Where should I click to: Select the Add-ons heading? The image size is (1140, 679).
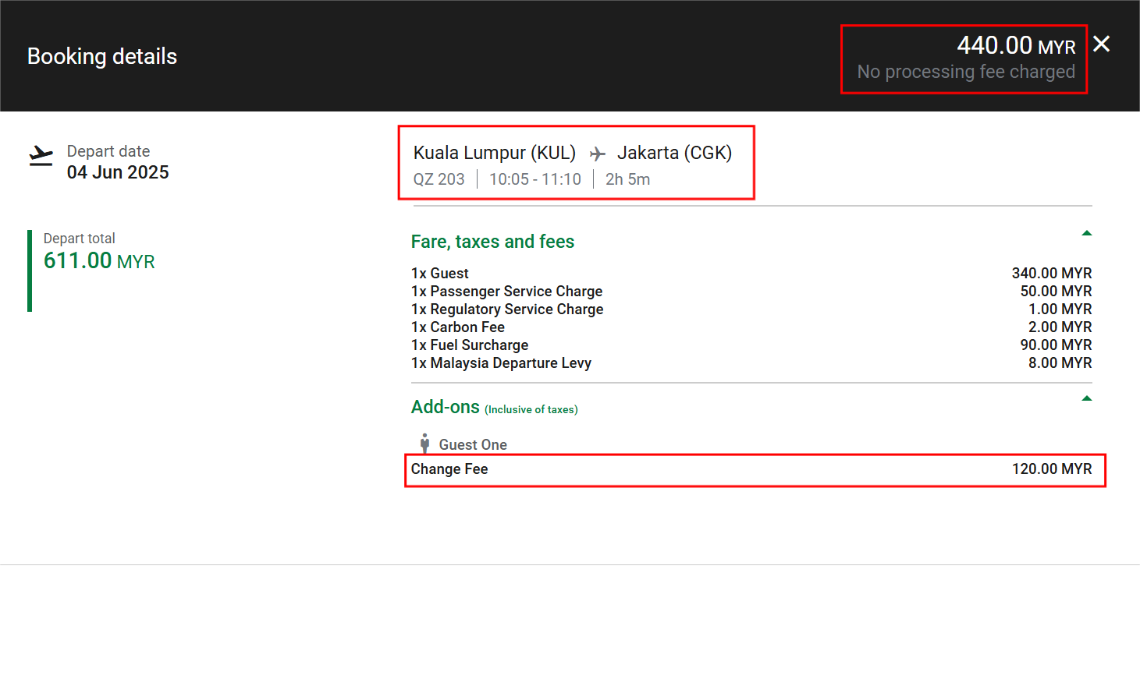pyautogui.click(x=446, y=407)
